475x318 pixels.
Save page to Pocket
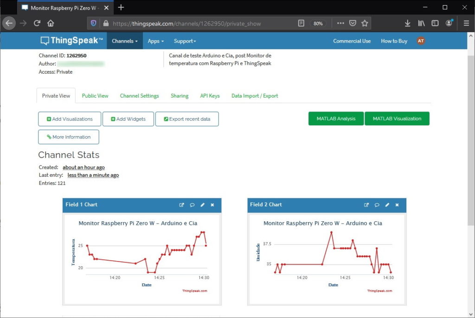point(353,23)
